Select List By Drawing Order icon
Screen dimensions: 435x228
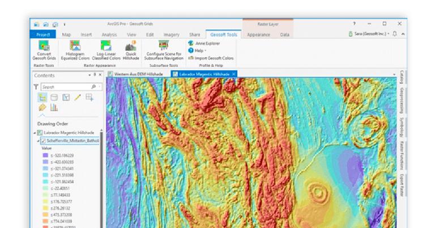click(42, 98)
